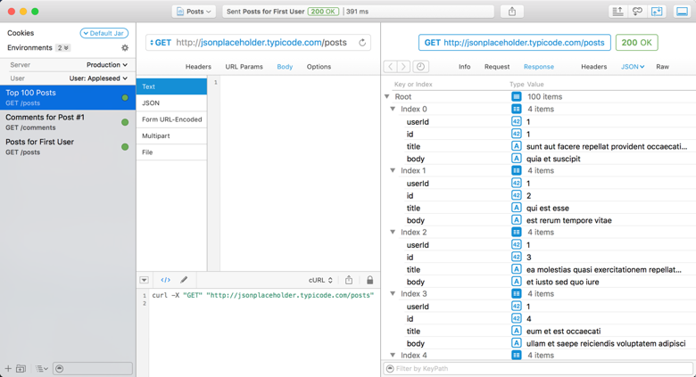Open the response history clock icon
Screen dimensions: 696x377
420,67
